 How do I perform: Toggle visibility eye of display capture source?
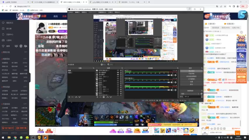tap(118, 72)
